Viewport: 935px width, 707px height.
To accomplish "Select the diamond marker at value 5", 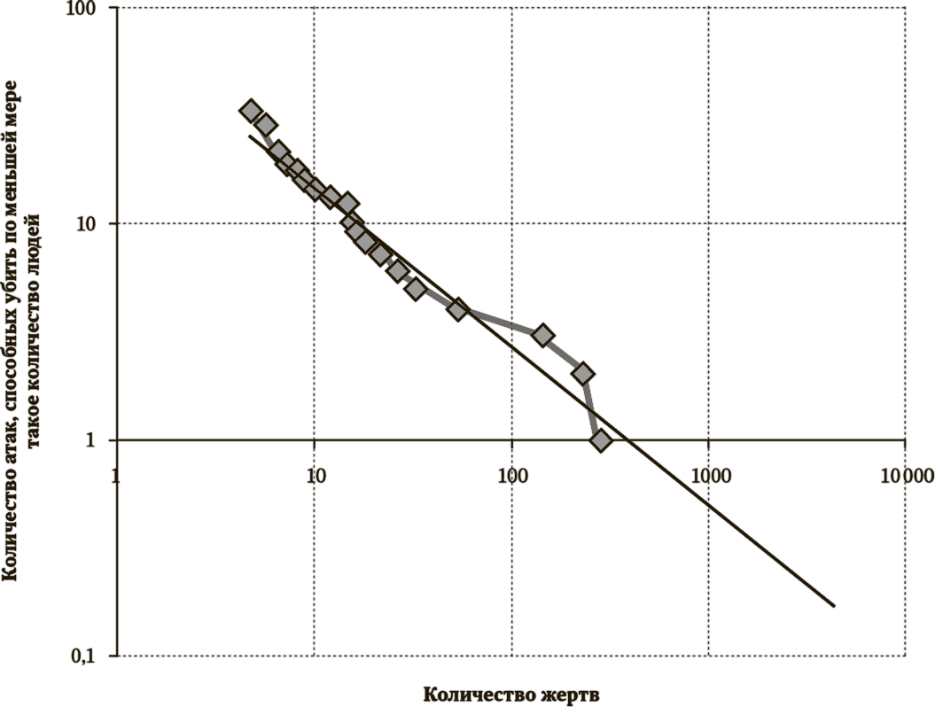I will pos(417,290).
